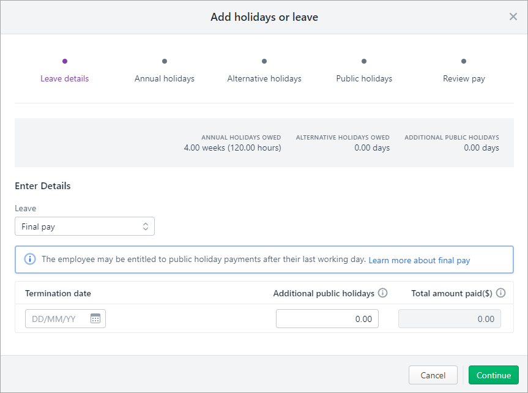Click the info icon in the final pay notice
This screenshot has height=393, width=528.
30,260
